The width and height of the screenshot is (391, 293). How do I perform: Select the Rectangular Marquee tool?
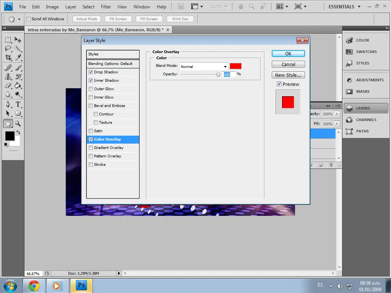(x=8, y=40)
